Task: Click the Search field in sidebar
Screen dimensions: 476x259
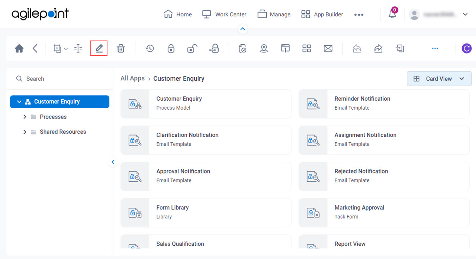Action: click(x=60, y=79)
